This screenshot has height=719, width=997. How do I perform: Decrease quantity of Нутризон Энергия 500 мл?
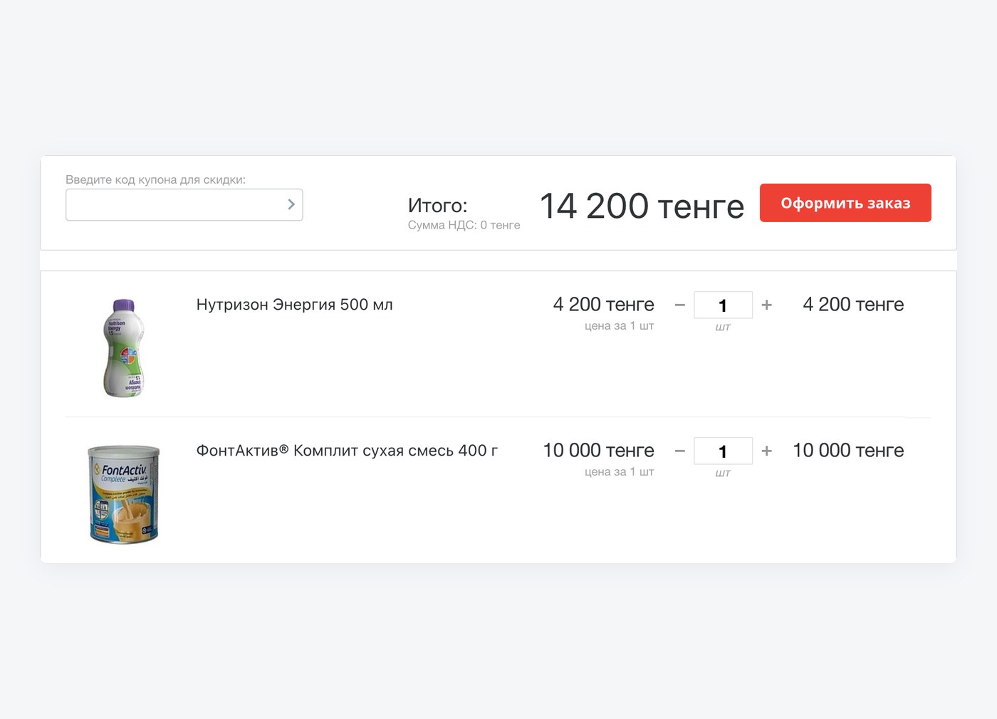pyautogui.click(x=680, y=305)
